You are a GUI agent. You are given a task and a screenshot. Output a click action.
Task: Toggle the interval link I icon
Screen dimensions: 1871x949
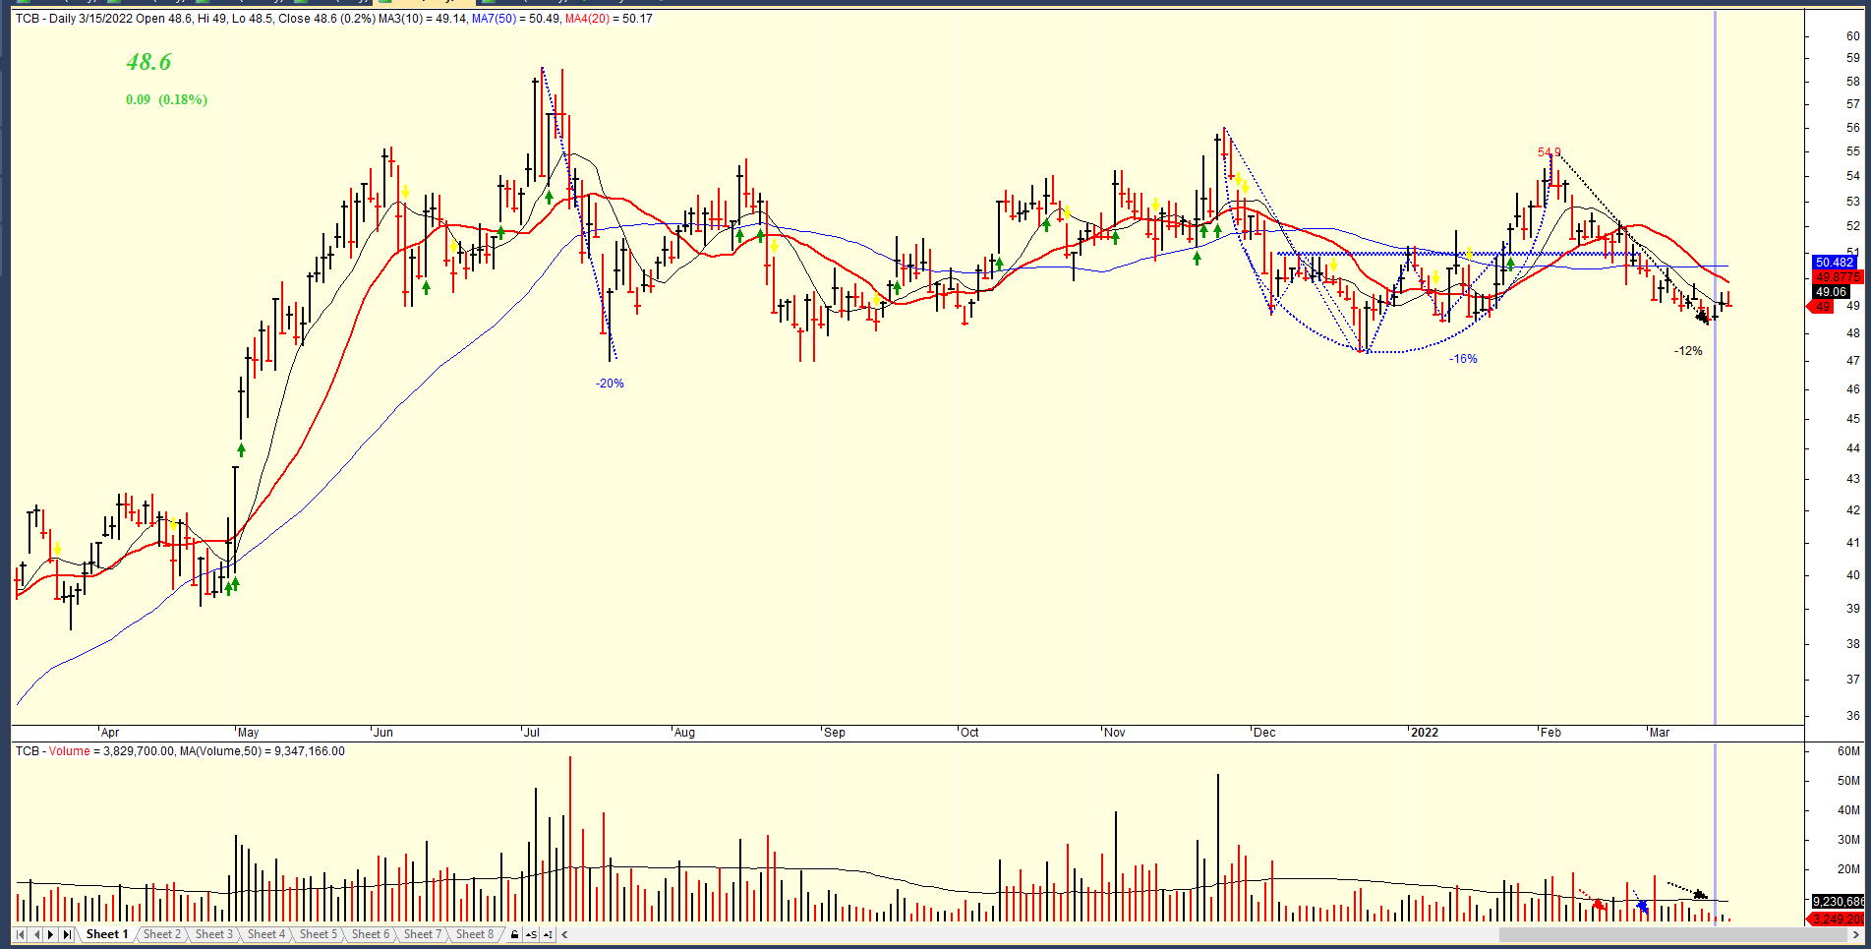coord(548,934)
